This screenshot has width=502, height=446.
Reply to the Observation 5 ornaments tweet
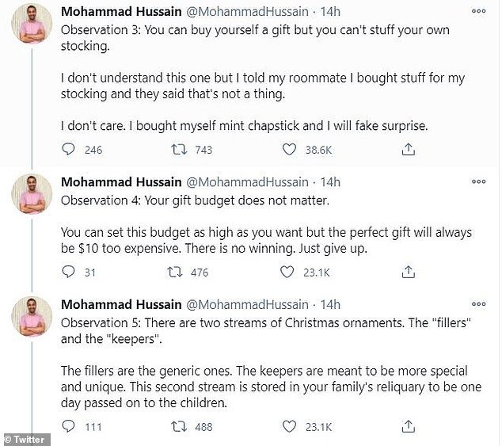(69, 426)
